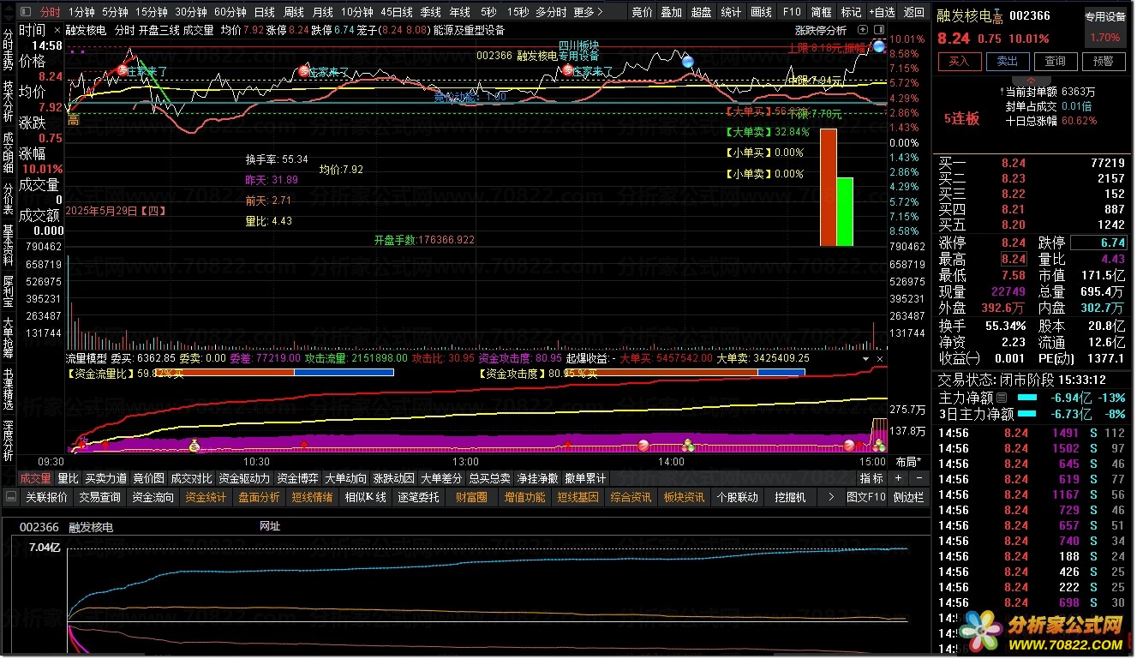Add stock with +自选
Image resolution: width=1137 pixels, height=659 pixels.
pos(882,12)
